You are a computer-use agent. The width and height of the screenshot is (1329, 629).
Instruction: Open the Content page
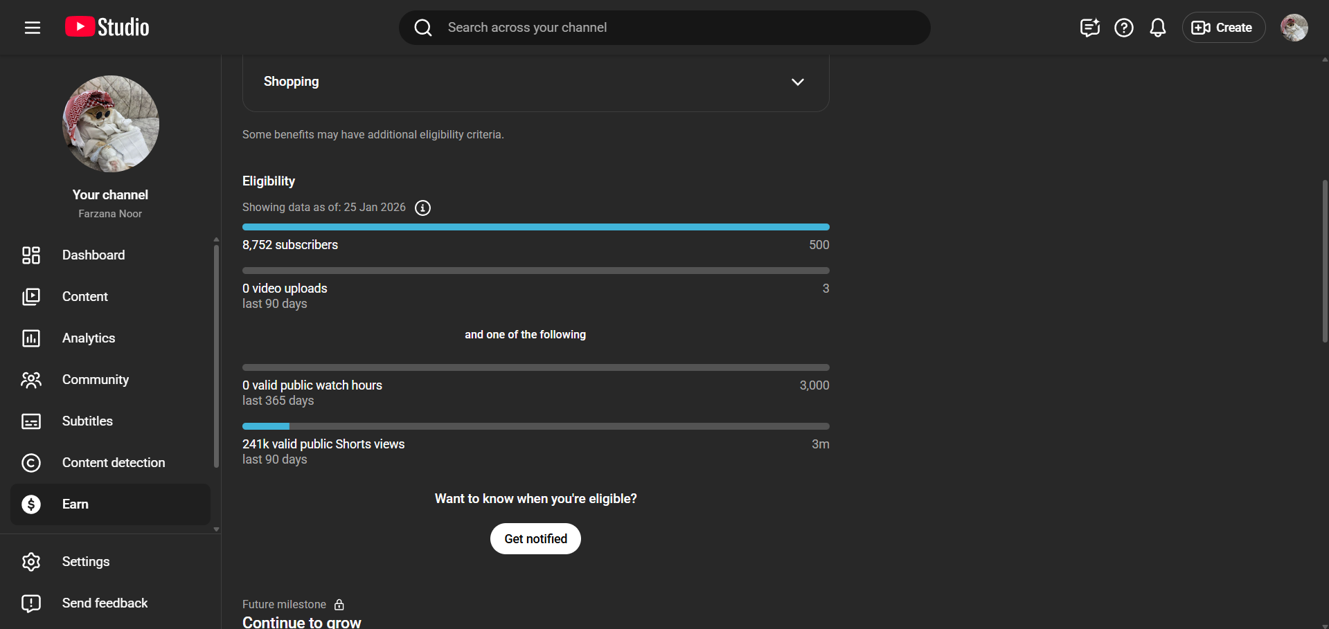coord(85,297)
